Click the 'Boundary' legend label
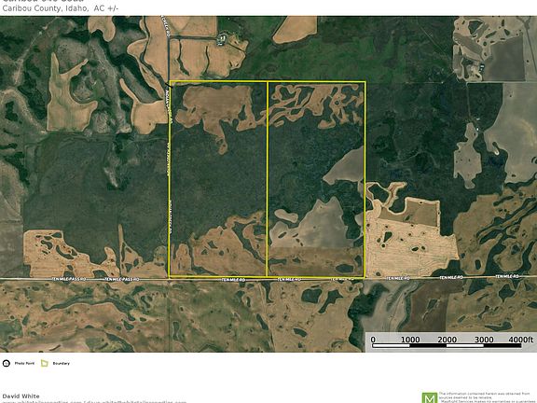The width and height of the screenshot is (537, 403). [61, 363]
